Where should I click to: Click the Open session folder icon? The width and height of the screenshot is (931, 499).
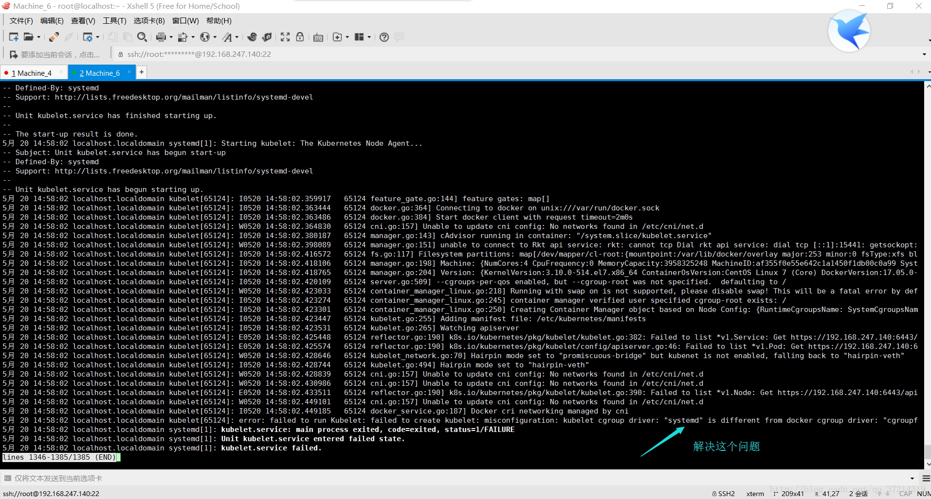tap(29, 37)
